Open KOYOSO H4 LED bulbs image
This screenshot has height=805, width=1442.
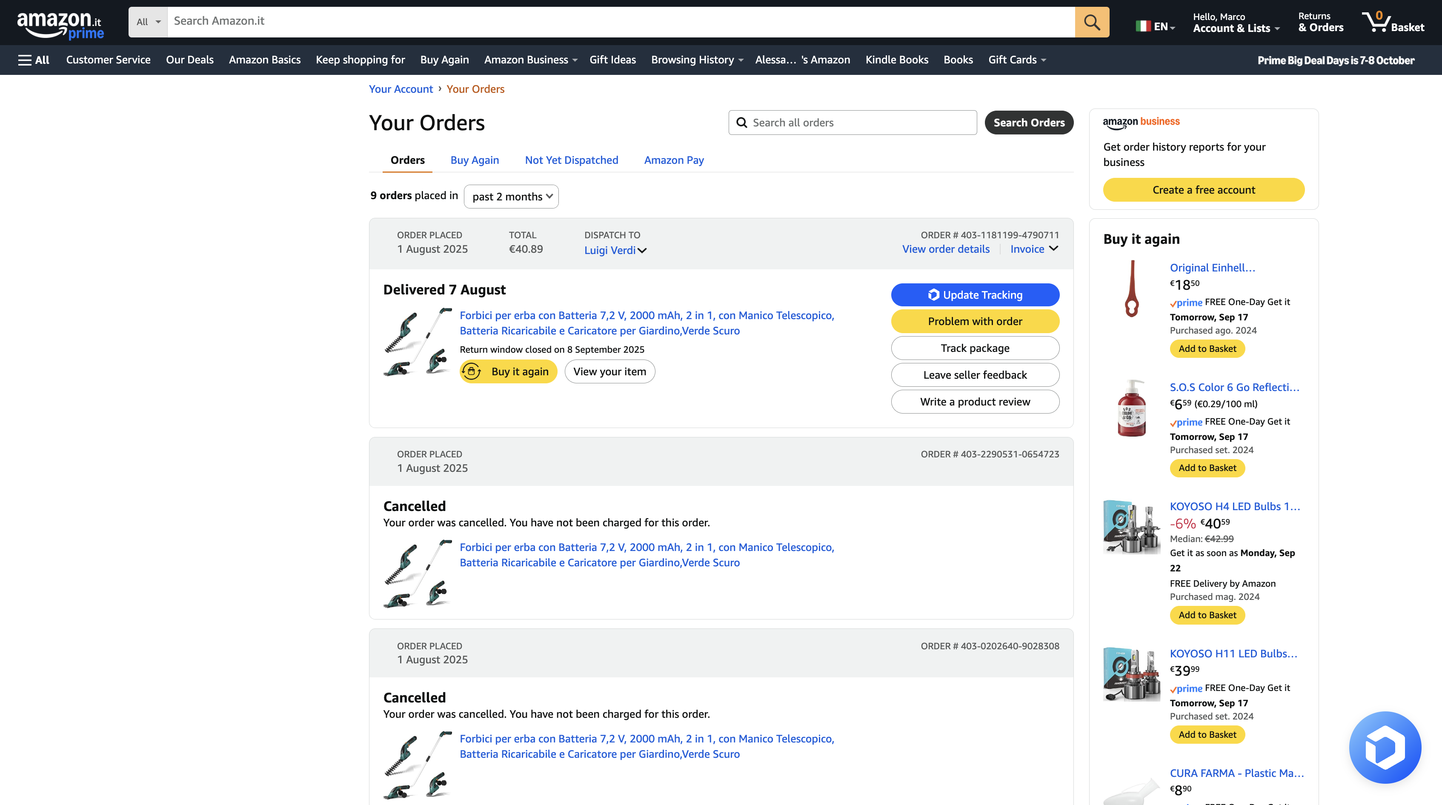pos(1131,528)
